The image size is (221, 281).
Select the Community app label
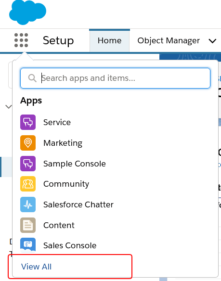pos(66,184)
